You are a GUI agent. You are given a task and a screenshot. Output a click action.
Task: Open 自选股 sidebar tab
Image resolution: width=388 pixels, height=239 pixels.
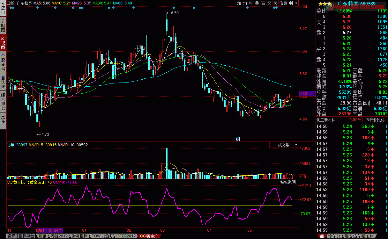pos(3,82)
